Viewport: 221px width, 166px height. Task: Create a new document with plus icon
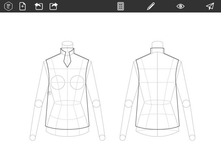coord(22,6)
